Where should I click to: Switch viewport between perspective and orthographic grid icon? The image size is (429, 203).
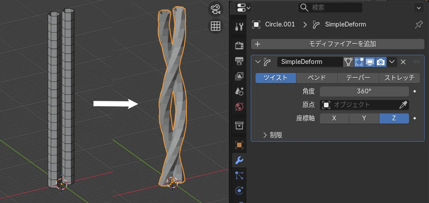click(216, 26)
